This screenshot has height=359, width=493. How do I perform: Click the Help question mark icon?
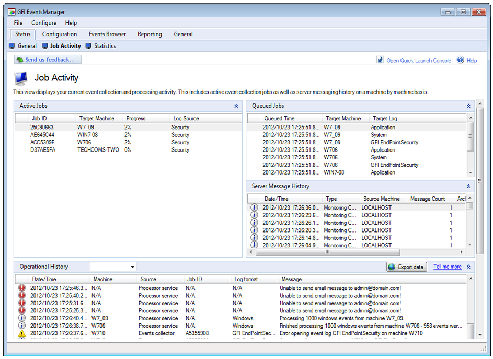pyautogui.click(x=460, y=60)
